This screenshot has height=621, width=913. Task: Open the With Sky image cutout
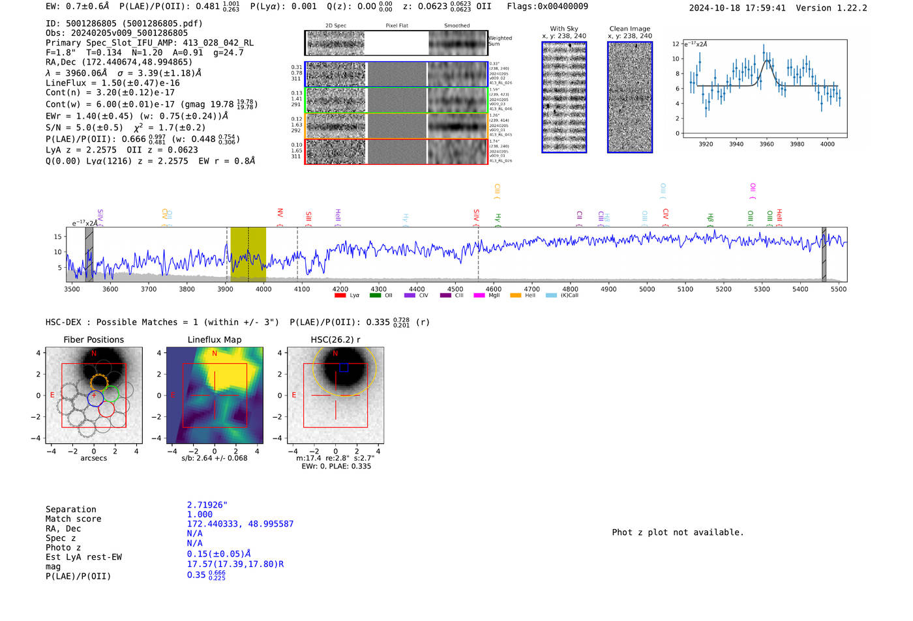click(x=564, y=97)
